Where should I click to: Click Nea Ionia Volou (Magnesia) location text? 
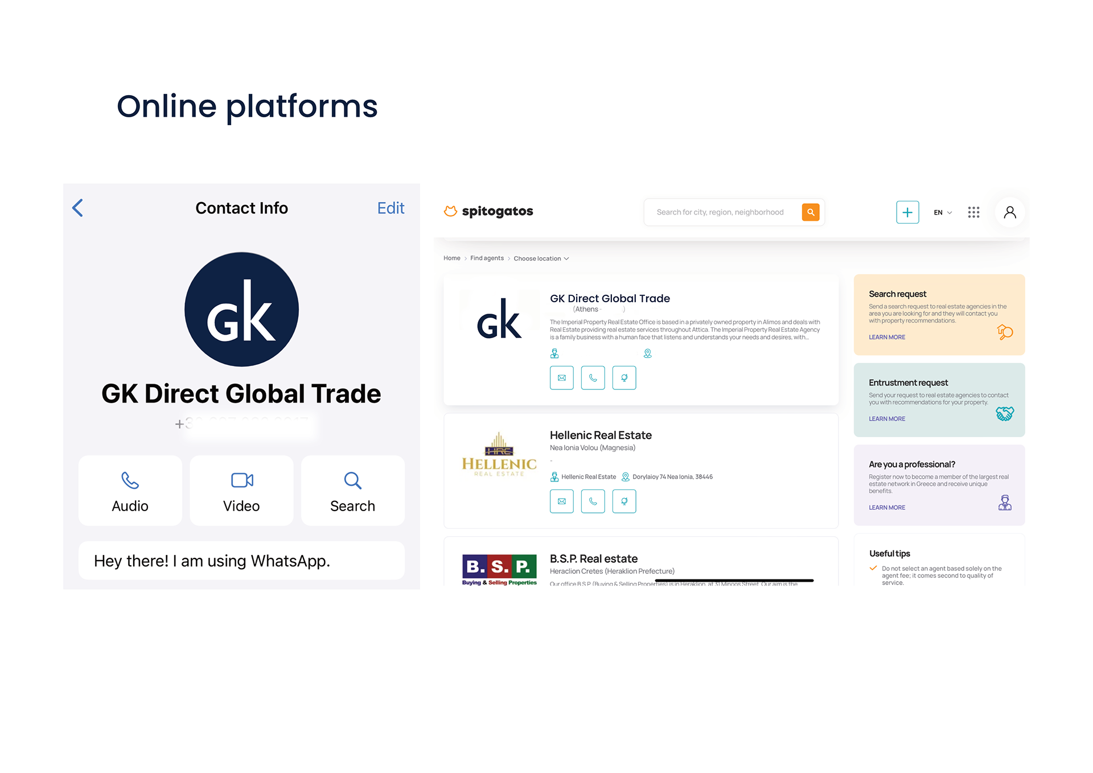point(593,448)
